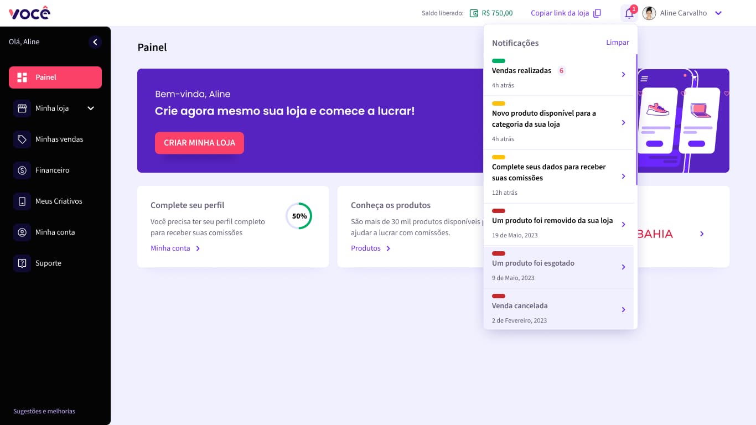
Task: Click the wallet icon next to balance
Action: tap(474, 13)
